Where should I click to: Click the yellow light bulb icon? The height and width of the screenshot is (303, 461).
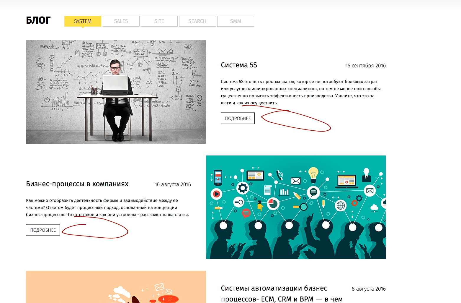pyautogui.click(x=313, y=174)
